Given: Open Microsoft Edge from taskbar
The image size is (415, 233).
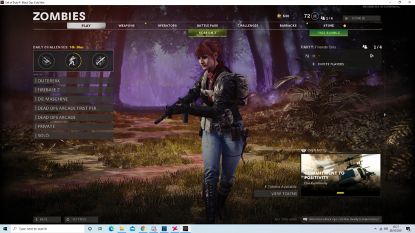Looking at the screenshot, I should coord(111,229).
